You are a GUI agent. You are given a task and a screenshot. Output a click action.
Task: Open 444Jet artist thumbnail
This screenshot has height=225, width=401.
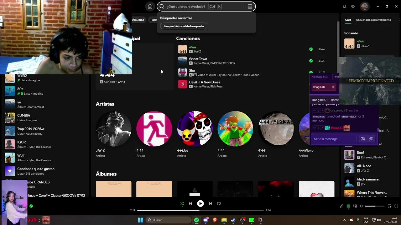pyautogui.click(x=195, y=128)
